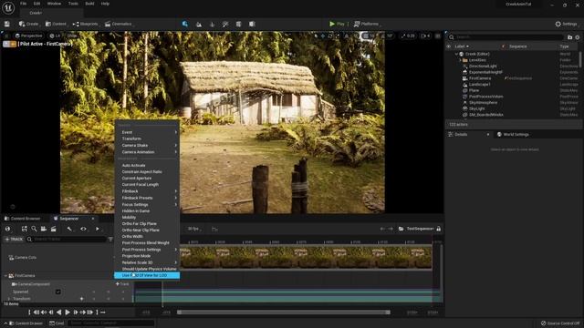Collapse the FirstCamera track
584x328 pixels.
tap(5, 275)
